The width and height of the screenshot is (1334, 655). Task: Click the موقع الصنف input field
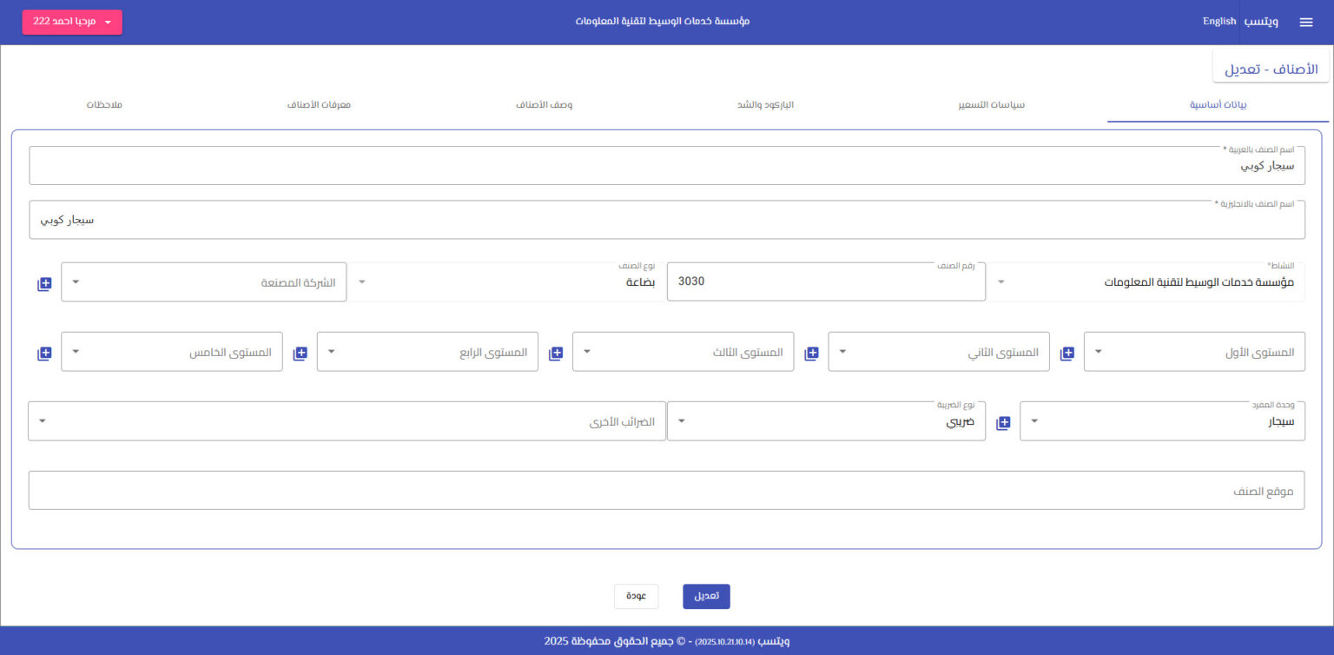[666, 491]
